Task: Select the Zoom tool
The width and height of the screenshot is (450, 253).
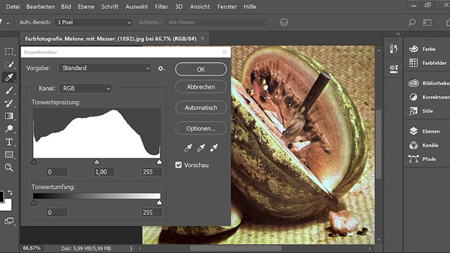Action: pyautogui.click(x=9, y=167)
